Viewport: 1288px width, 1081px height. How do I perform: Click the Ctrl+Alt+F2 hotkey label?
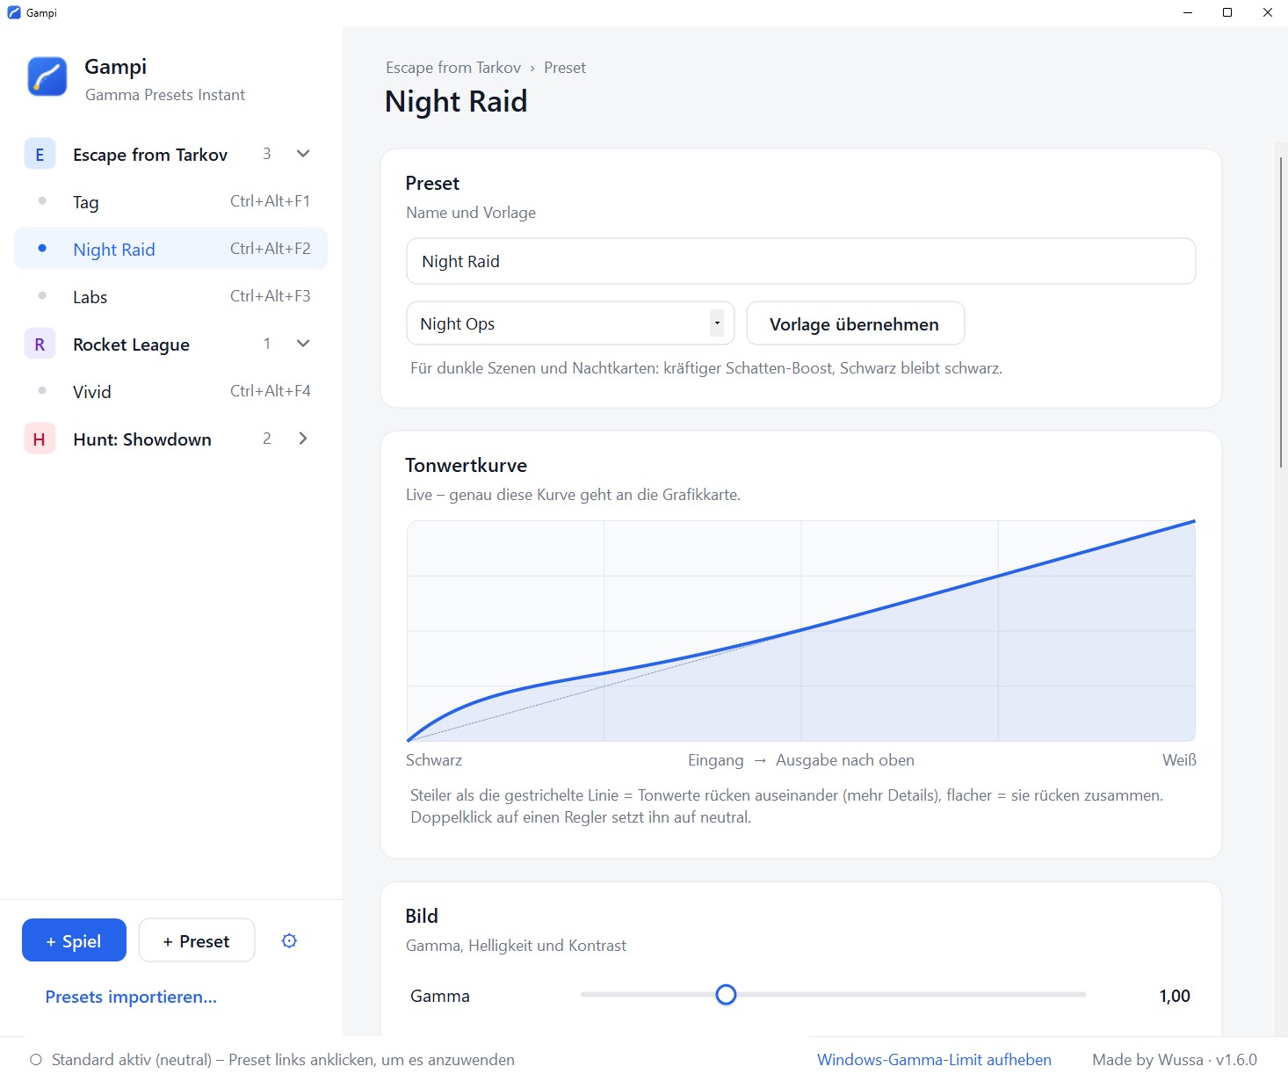click(x=271, y=249)
